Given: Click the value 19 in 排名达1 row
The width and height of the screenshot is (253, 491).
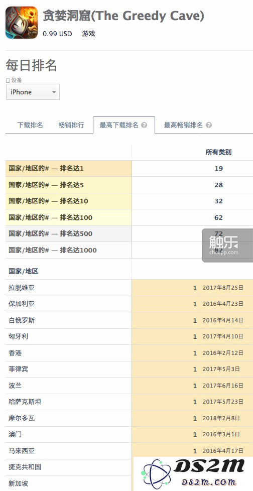Looking at the screenshot, I should [218, 169].
